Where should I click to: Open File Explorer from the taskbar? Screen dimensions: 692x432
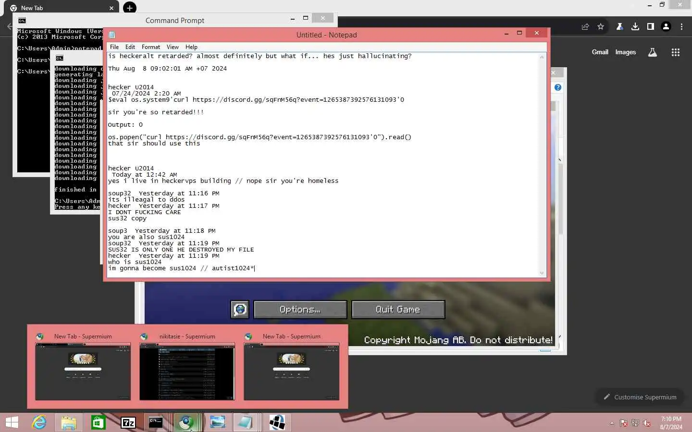(69, 422)
